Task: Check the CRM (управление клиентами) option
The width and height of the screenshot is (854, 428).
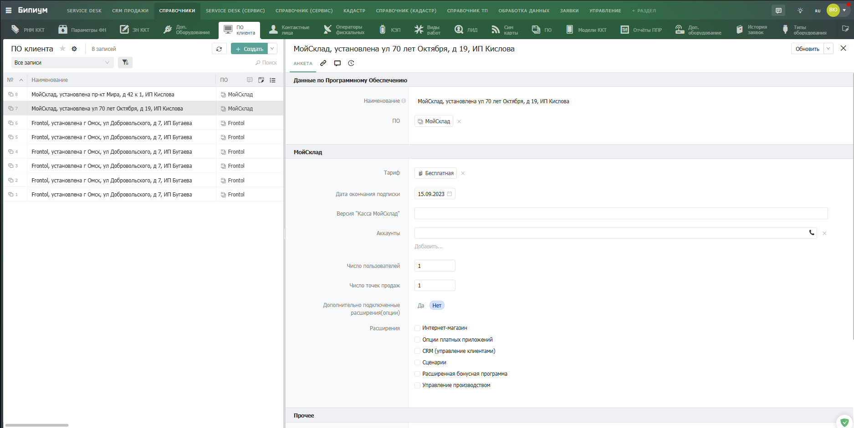Action: pos(417,351)
